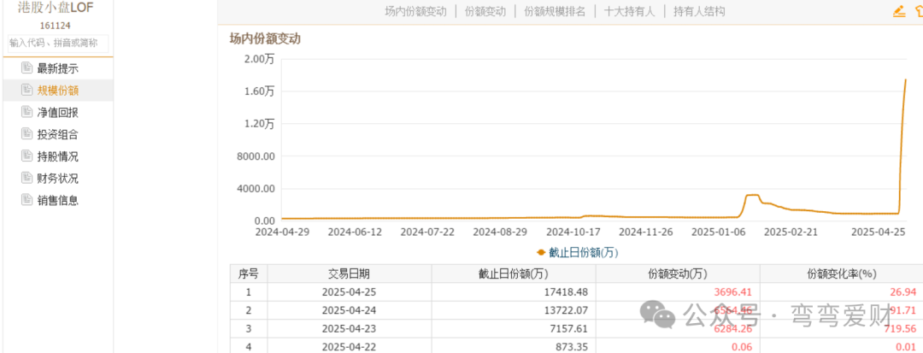Image resolution: width=923 pixels, height=353 pixels.
Task: Go to 净值回报 section
Action: (58, 112)
